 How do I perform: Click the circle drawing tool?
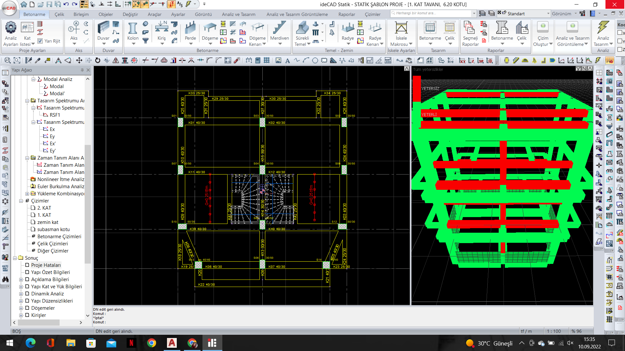pos(315,60)
